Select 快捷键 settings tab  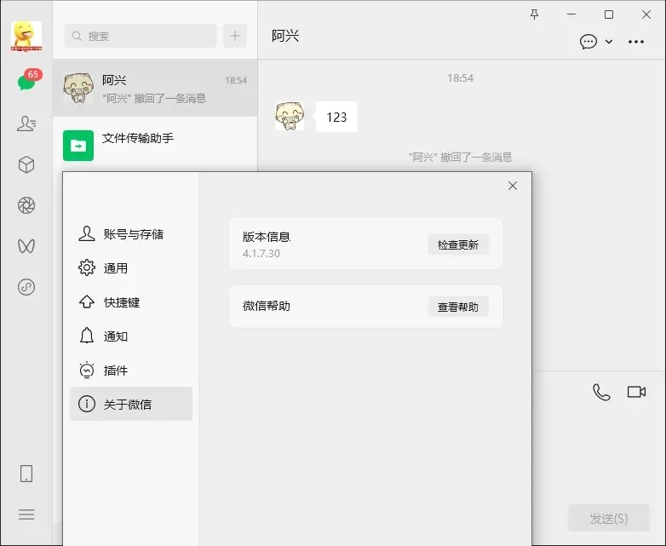pyautogui.click(x=131, y=302)
